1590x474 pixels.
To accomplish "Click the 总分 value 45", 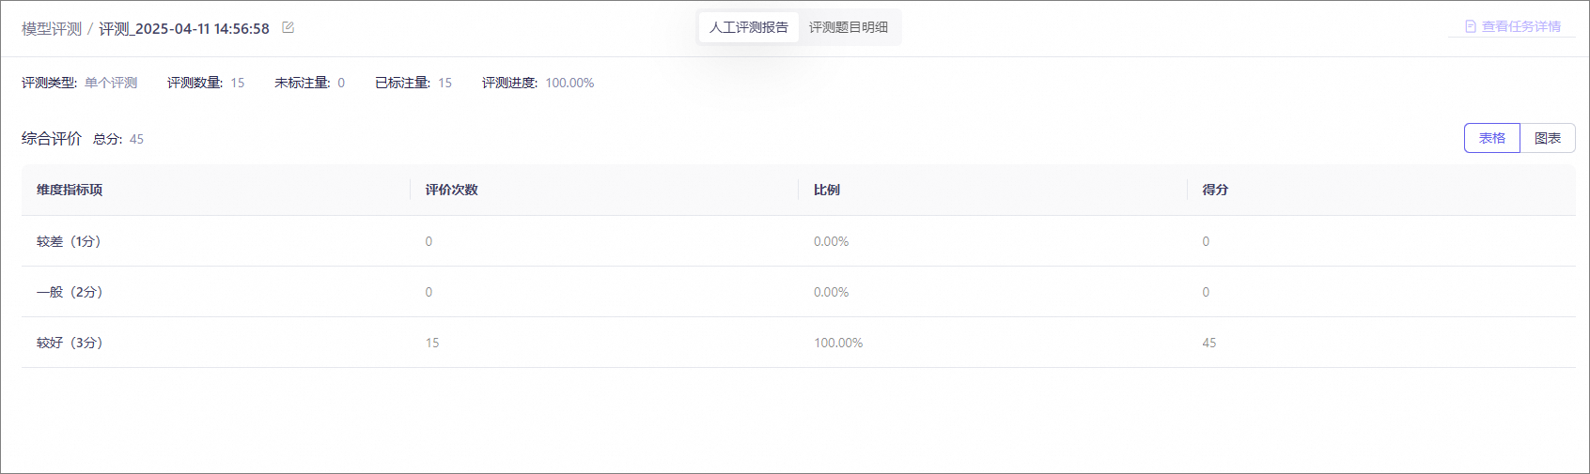I will tap(136, 139).
